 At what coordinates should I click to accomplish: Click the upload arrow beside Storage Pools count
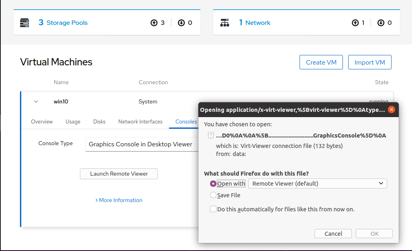coord(153,23)
